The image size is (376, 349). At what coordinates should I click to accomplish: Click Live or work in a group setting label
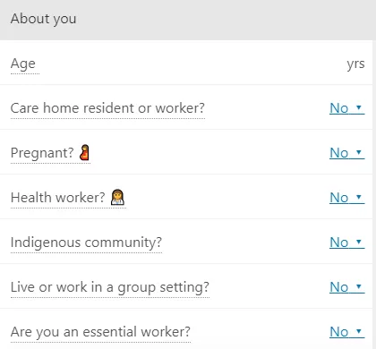[x=110, y=287]
